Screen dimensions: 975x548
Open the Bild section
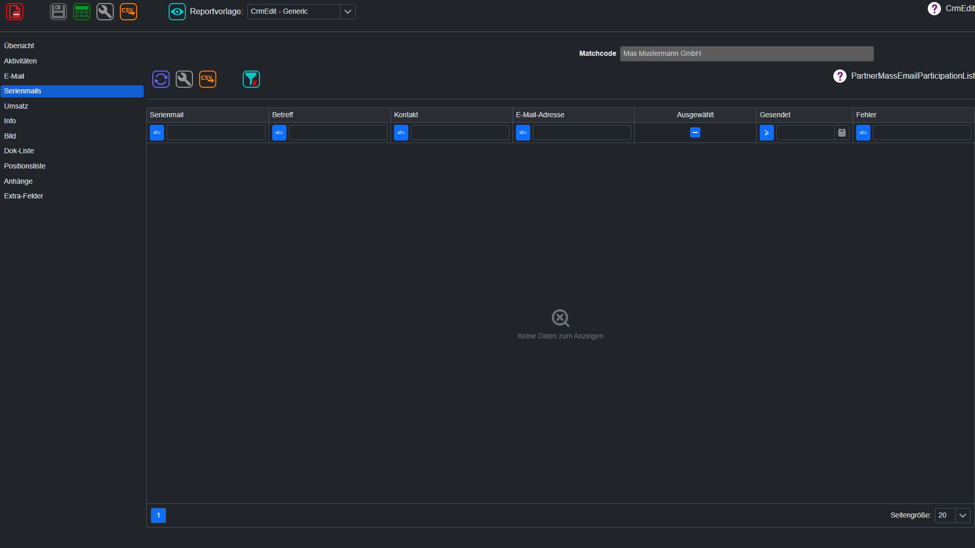pos(72,136)
